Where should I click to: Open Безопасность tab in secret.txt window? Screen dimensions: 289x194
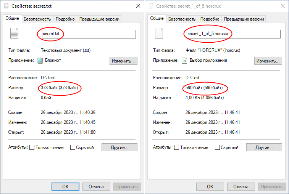[37, 19]
